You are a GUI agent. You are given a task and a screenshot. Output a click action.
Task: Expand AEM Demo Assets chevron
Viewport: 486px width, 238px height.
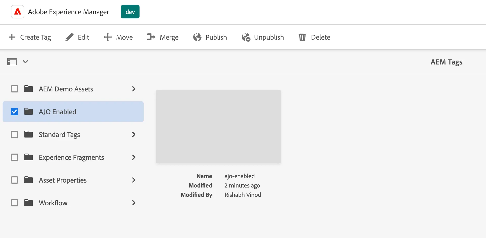point(134,89)
